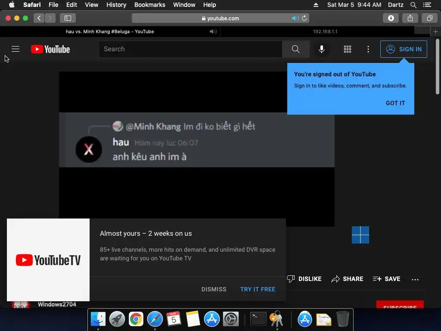Select the hau vs. Minh Khang YouTube tab
This screenshot has width=441, height=331.
pos(110,31)
